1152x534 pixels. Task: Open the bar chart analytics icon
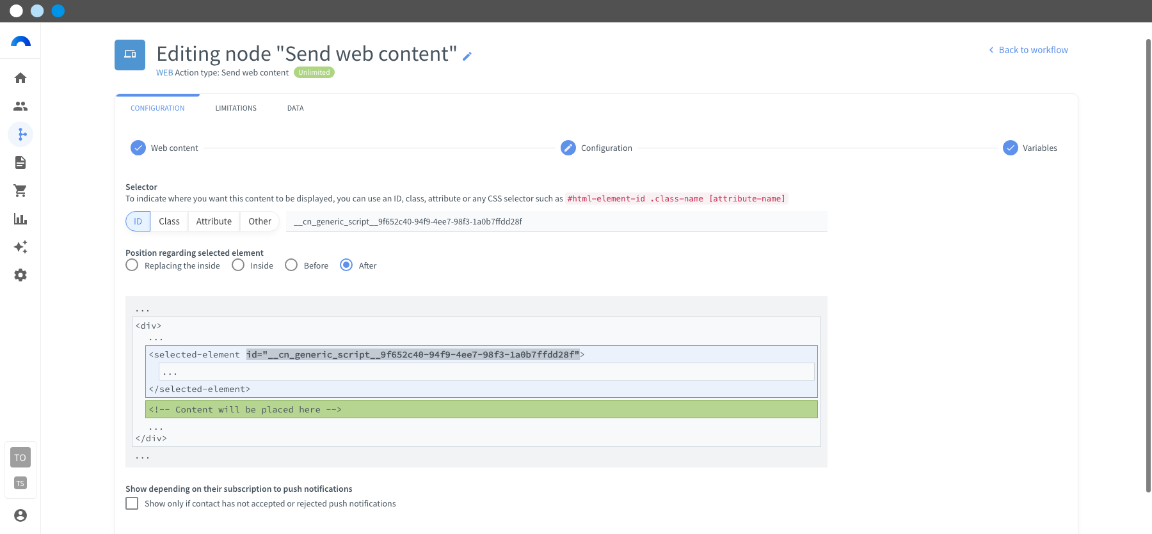20,219
